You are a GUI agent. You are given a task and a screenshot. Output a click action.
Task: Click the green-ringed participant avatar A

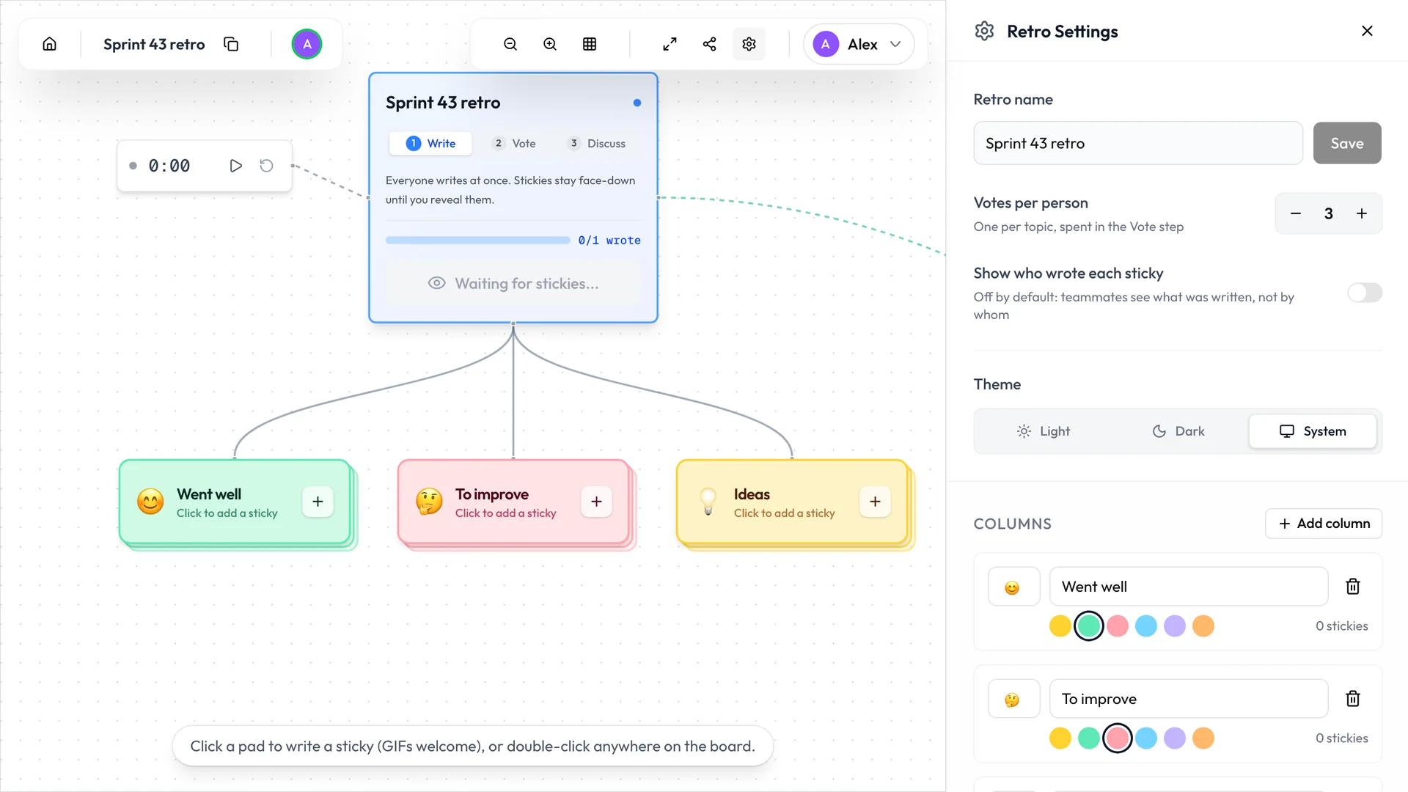pos(307,44)
